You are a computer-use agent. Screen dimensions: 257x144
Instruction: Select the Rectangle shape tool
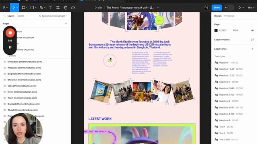(x=32, y=8)
